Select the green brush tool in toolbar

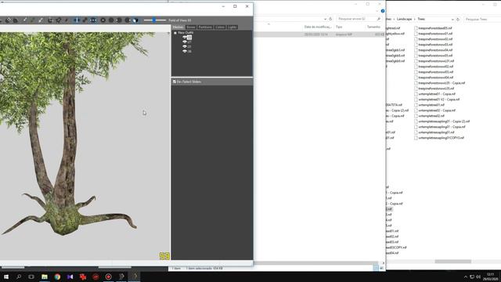tap(33, 20)
